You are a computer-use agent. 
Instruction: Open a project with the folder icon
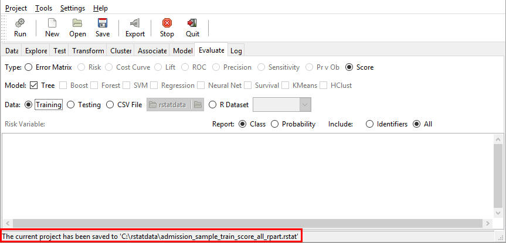[x=77, y=23]
